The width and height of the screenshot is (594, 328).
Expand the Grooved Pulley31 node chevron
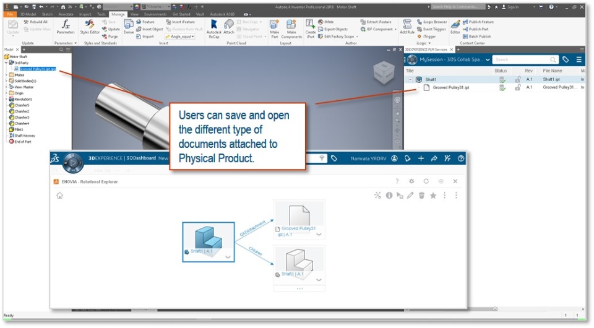click(x=319, y=235)
